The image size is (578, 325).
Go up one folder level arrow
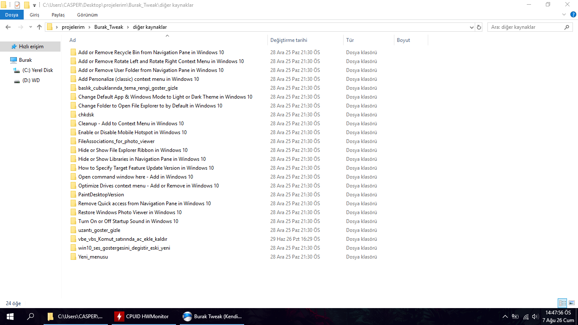click(39, 27)
